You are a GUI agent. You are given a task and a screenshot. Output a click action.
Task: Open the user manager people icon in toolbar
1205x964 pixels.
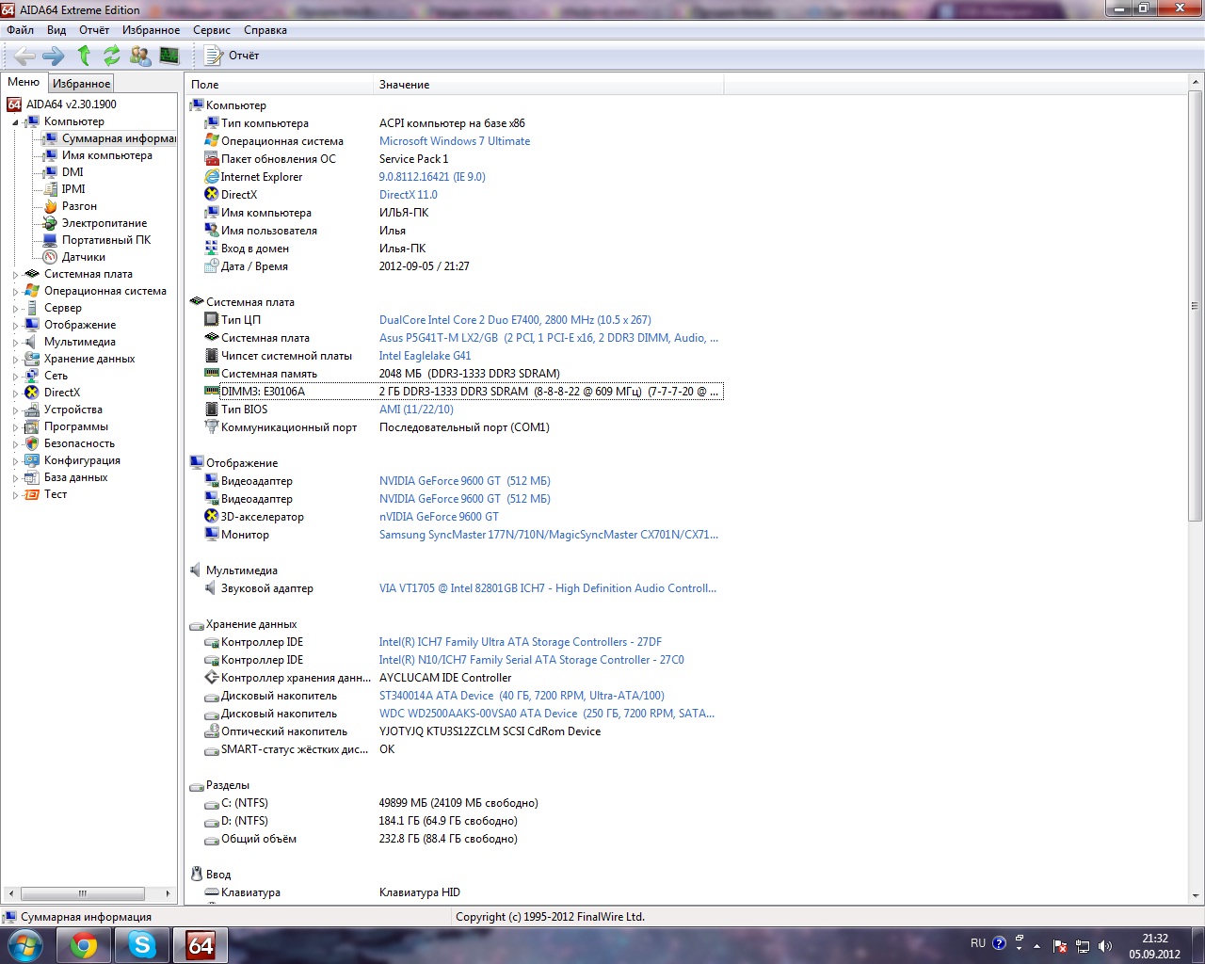[x=140, y=56]
